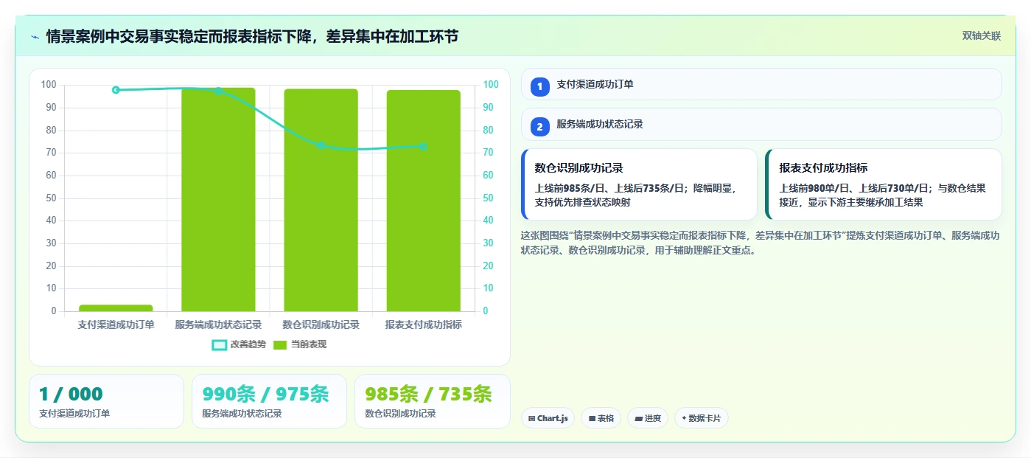
Task: Click the 1 / 000 data card
Action: click(x=106, y=401)
